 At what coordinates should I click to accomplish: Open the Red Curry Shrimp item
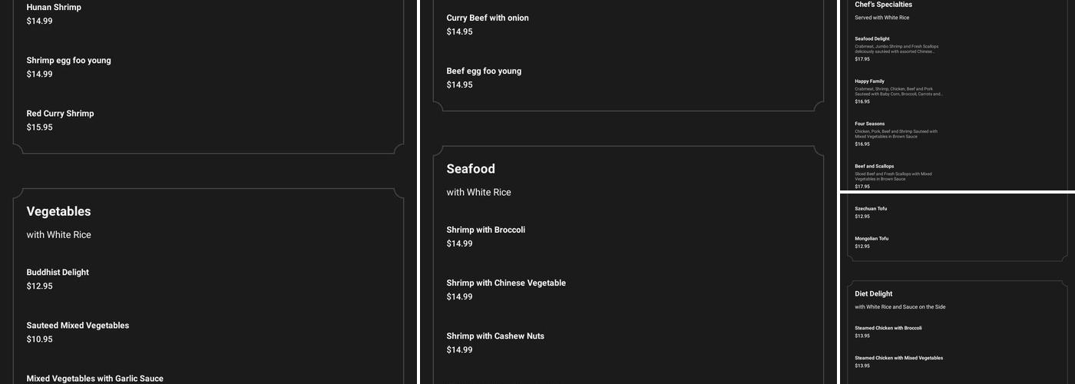60,114
